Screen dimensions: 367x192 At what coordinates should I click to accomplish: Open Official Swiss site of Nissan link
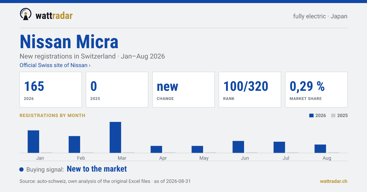55,65
